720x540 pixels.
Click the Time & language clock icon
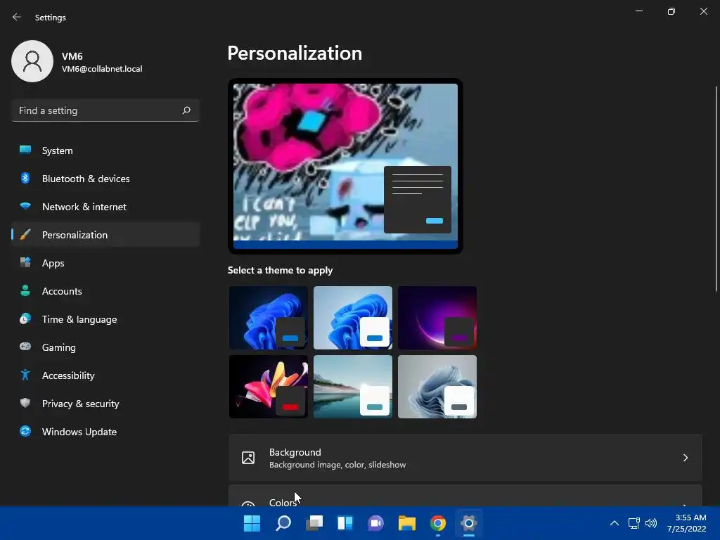click(25, 319)
